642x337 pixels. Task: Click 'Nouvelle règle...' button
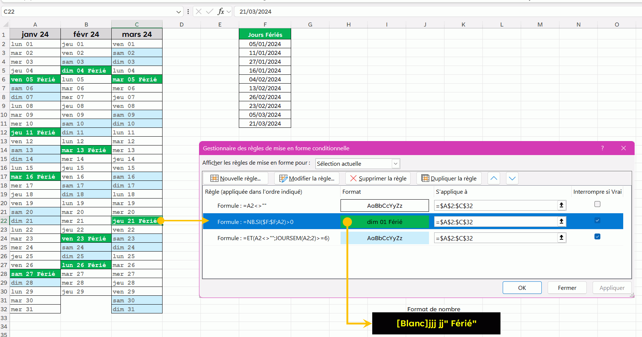coord(235,178)
